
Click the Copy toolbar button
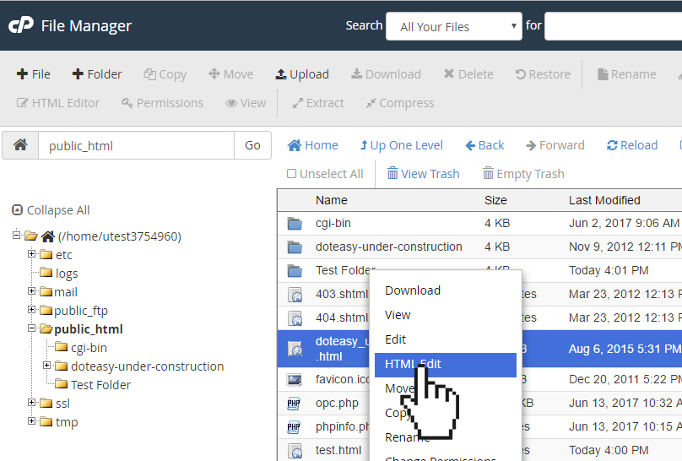click(x=165, y=74)
